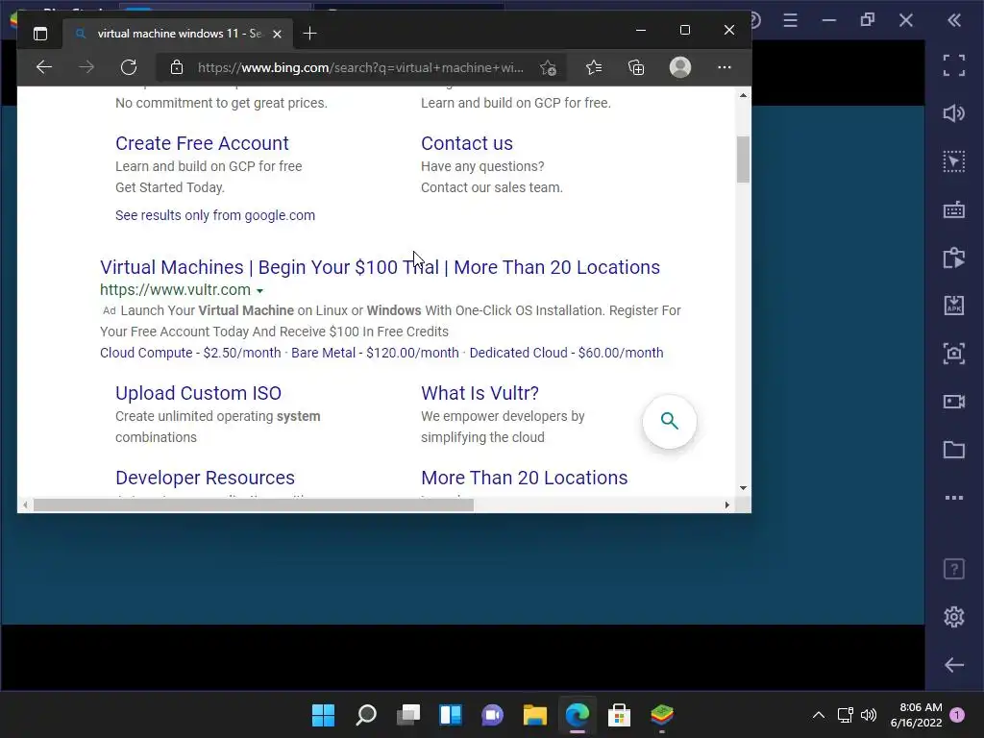View site info lock icon

point(177,67)
